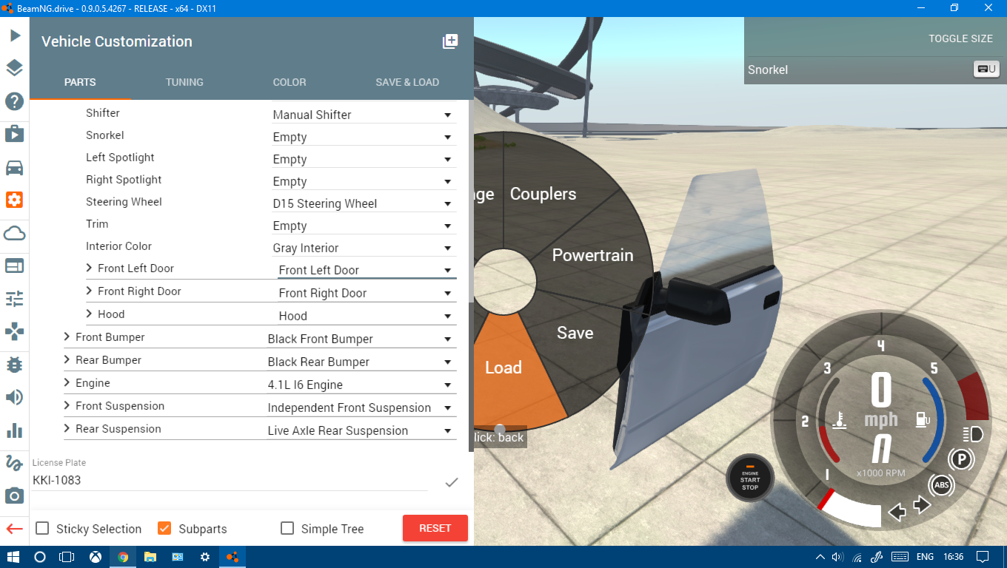Open the Left Spotlight dropdown

[x=364, y=159]
